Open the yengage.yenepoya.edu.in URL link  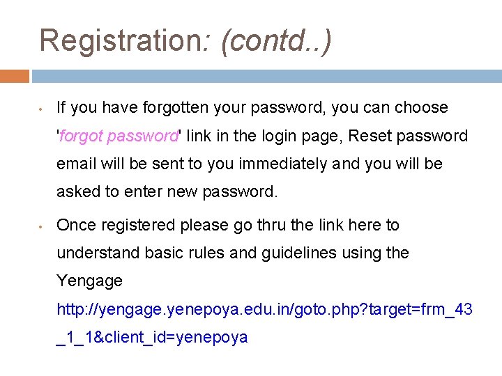(264, 308)
